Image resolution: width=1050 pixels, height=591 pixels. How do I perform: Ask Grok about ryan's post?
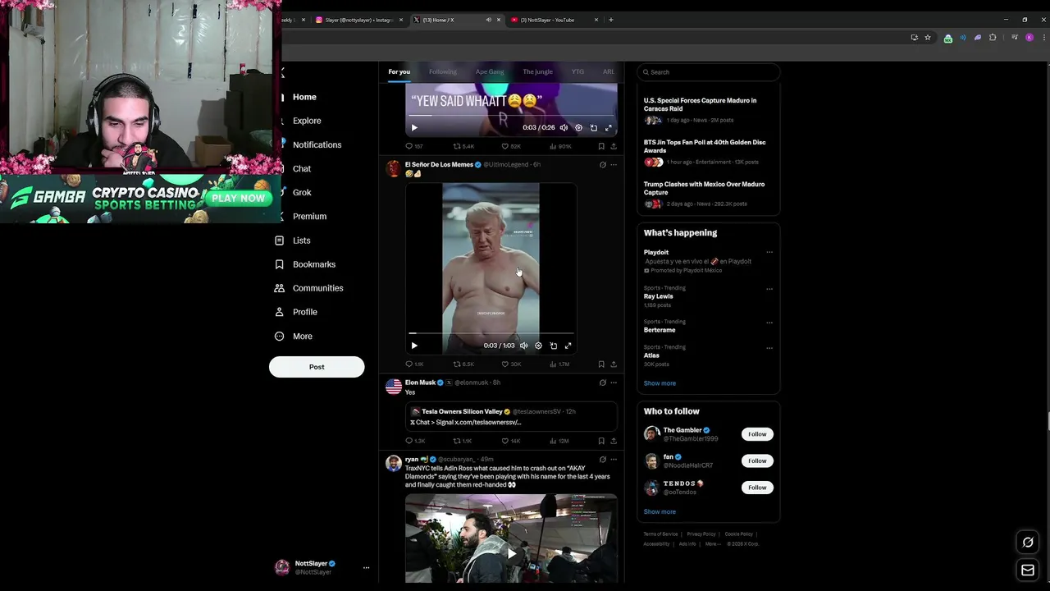coord(602,460)
